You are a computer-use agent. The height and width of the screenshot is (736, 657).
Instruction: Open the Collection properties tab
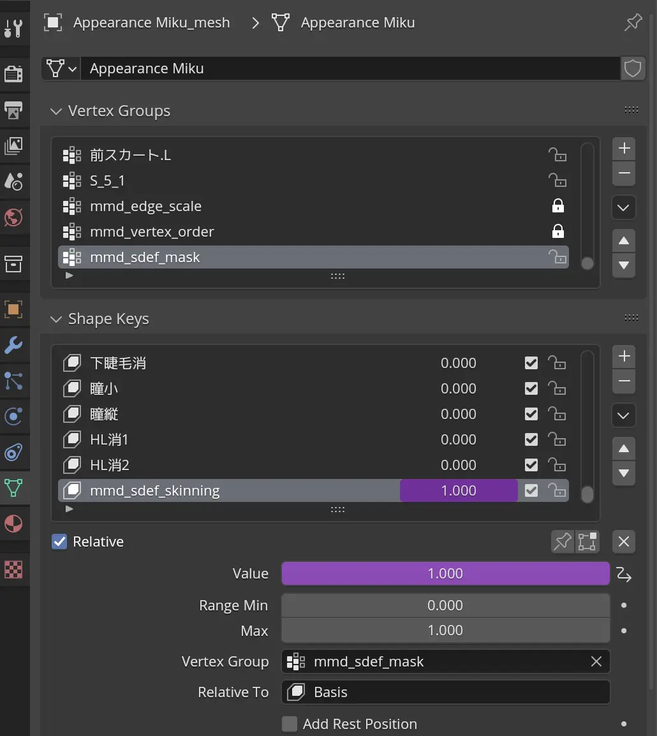[13, 264]
